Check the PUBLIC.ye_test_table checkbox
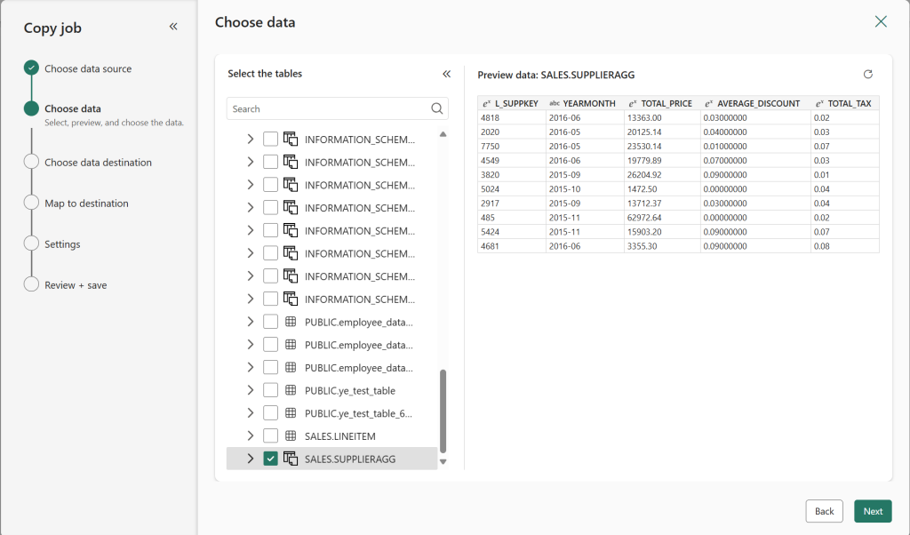Screen dimensions: 910x535 270,389
